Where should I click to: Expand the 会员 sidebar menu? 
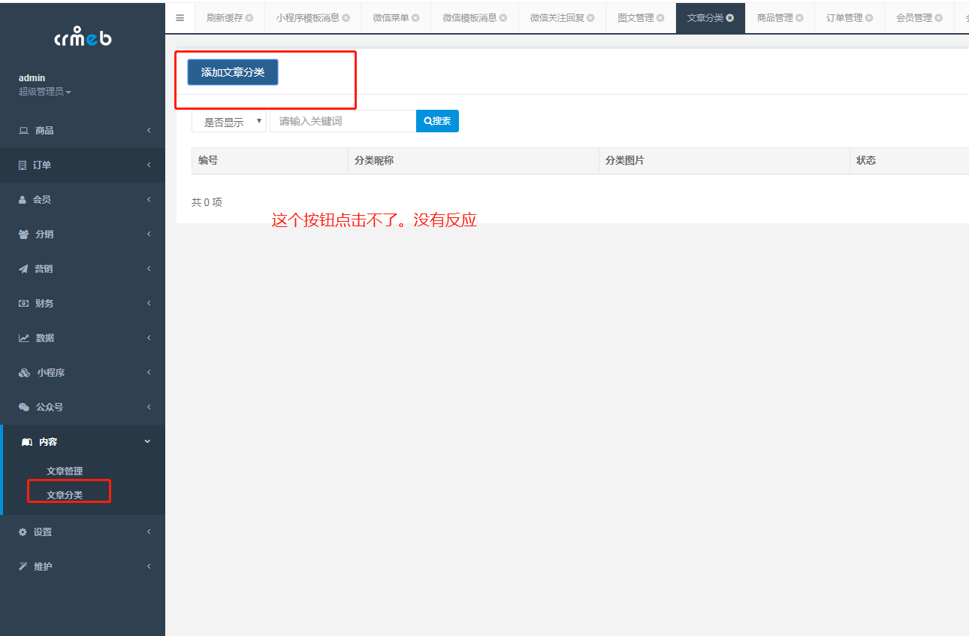tap(83, 200)
